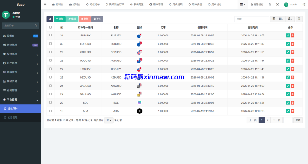
Task: Switch to the 用户钱包 tab
Action: pyautogui.click(x=215, y=5)
